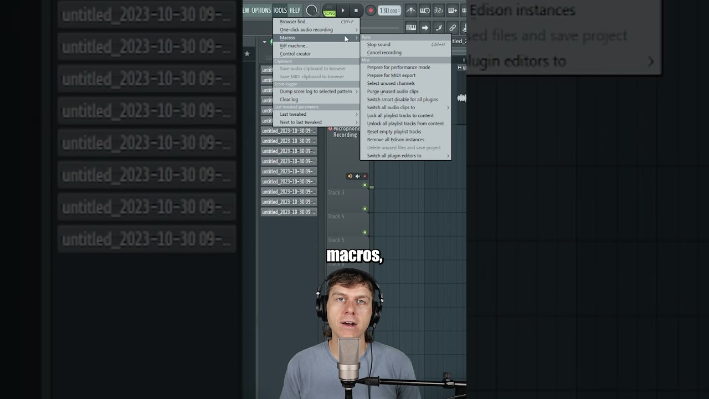This screenshot has height=399, width=709.
Task: Click the speaker icon on track
Action: coord(357,176)
